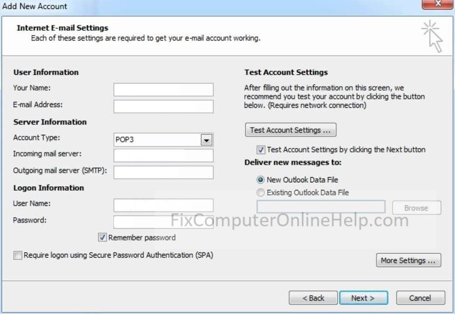
Task: Click the existing data file path field
Action: coord(321,207)
